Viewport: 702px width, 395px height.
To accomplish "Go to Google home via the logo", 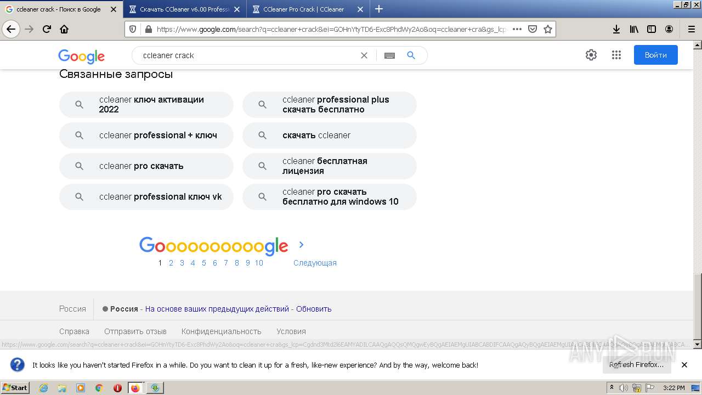I will 81,56.
